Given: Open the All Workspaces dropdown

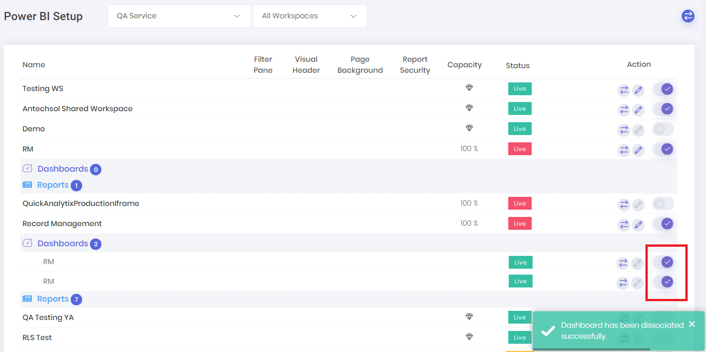Looking at the screenshot, I should (x=310, y=16).
